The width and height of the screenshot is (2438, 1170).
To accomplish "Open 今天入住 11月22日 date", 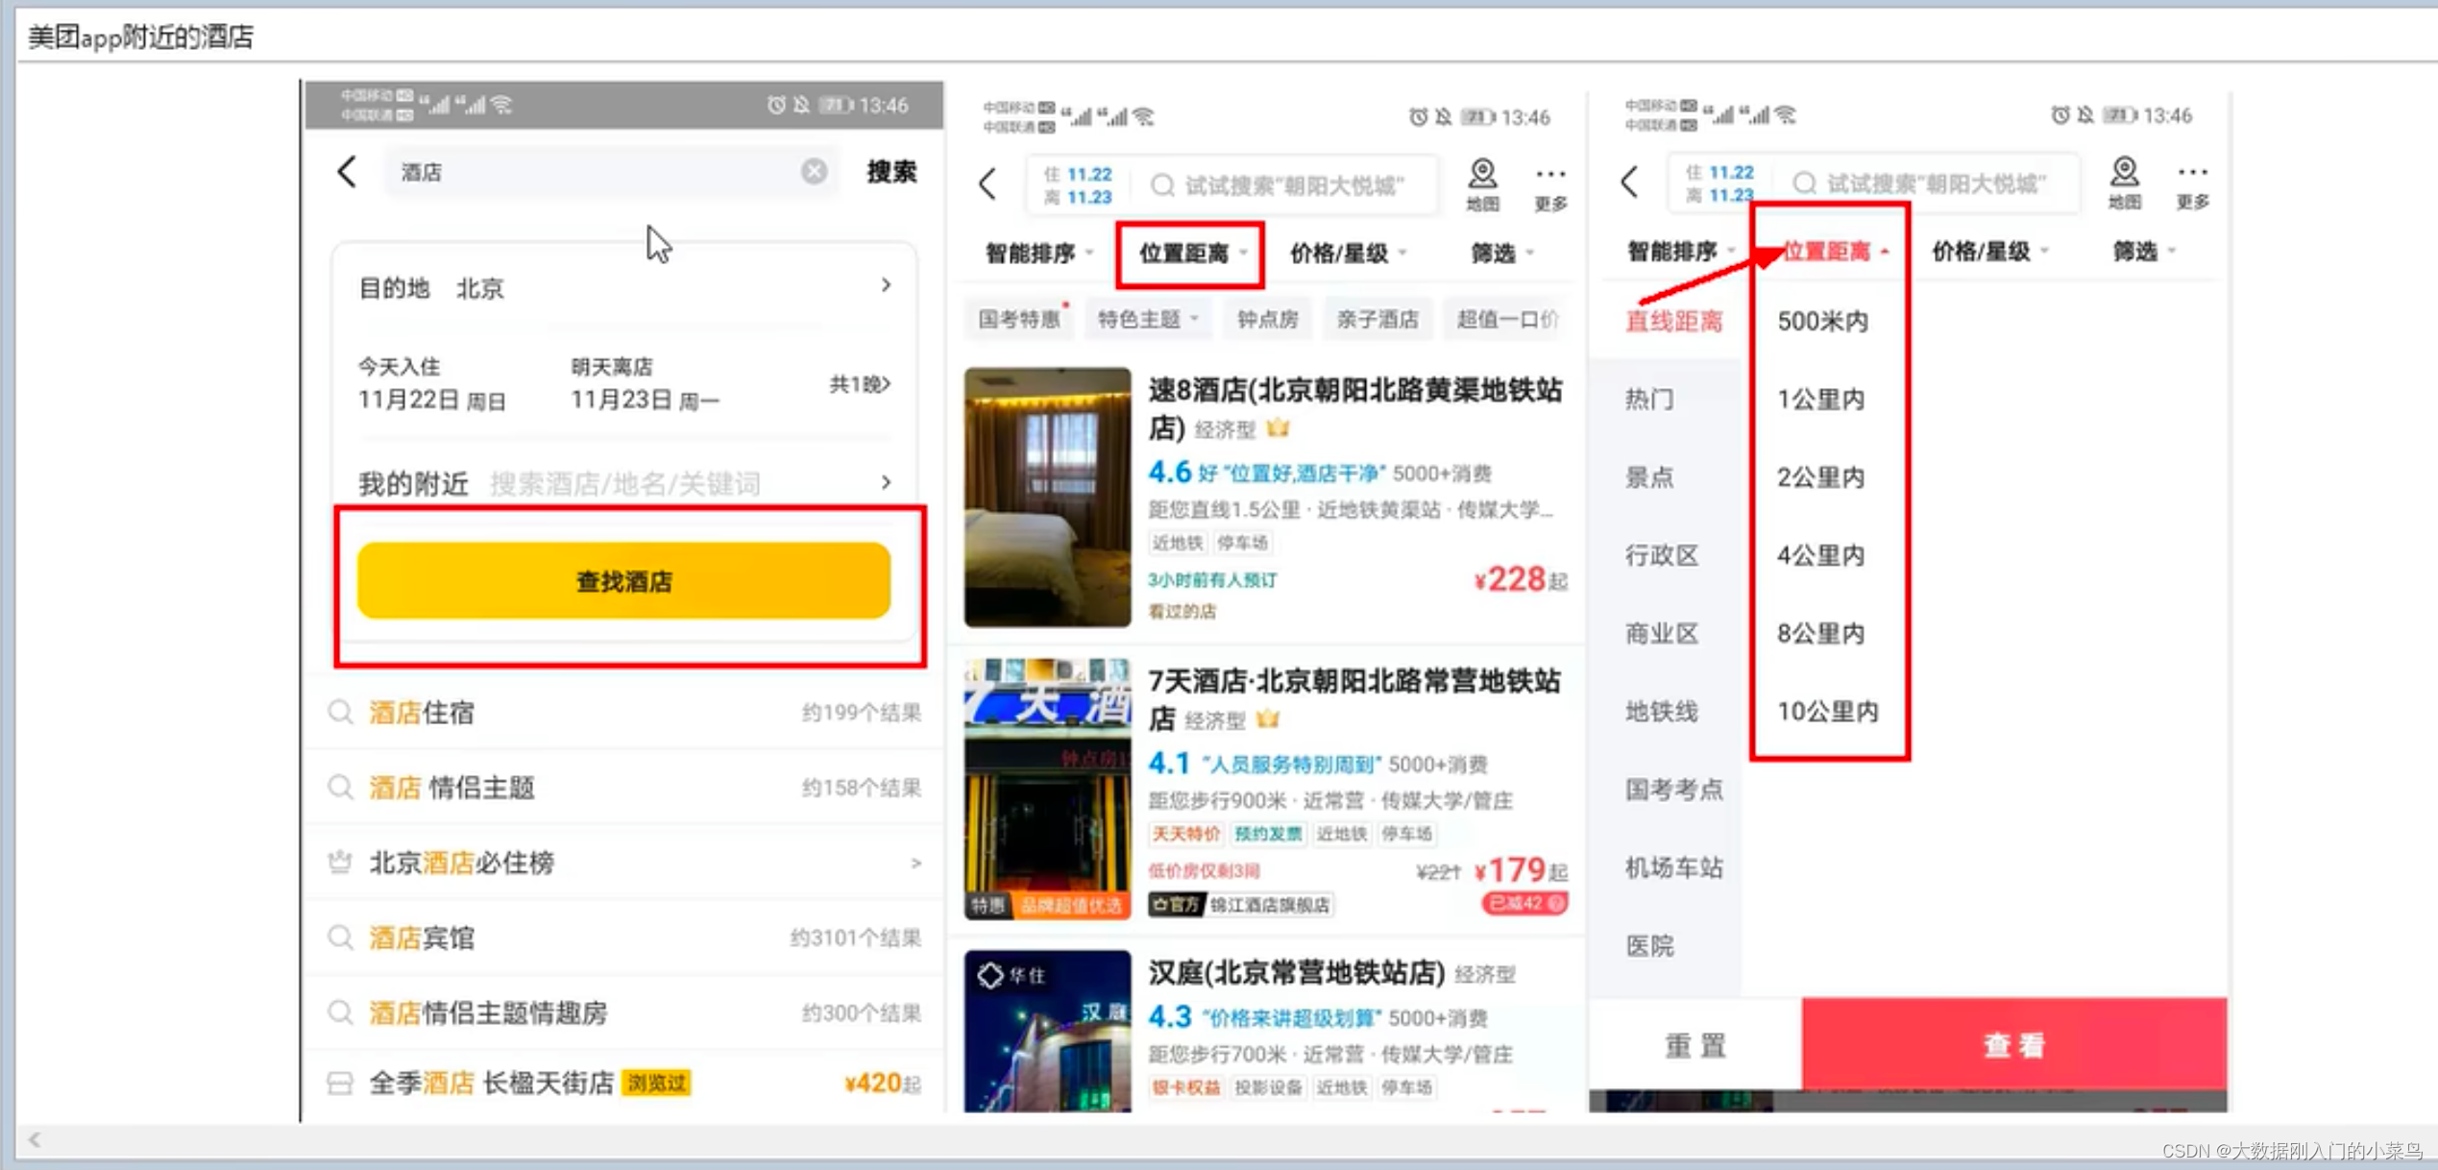I will pos(432,384).
